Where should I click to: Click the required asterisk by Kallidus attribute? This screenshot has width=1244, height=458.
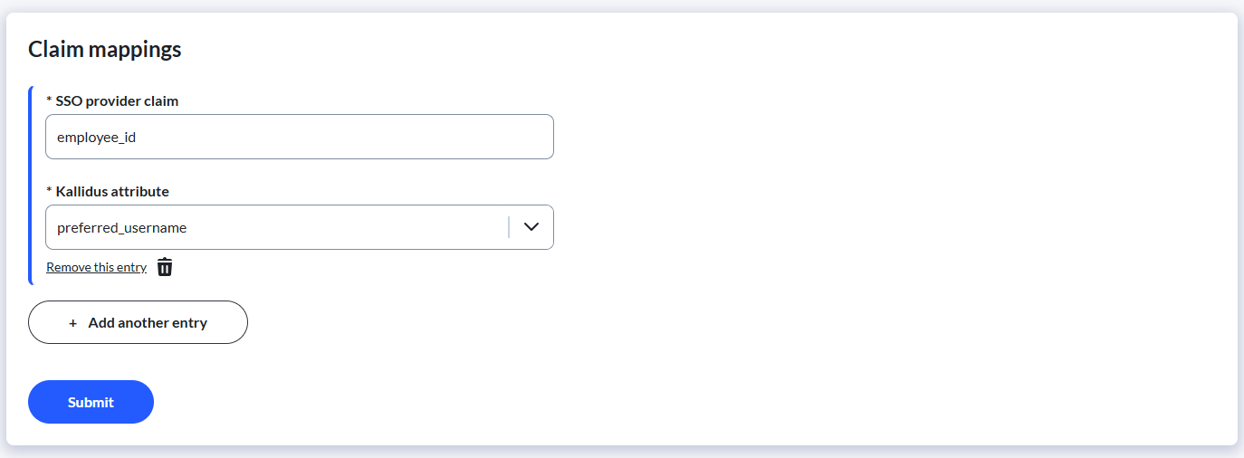tap(49, 192)
